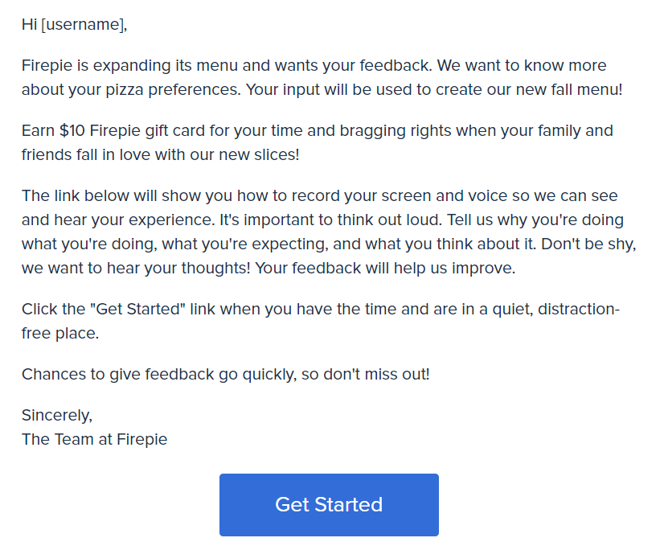
Task: Click the Get Started button
Action: coord(329,504)
